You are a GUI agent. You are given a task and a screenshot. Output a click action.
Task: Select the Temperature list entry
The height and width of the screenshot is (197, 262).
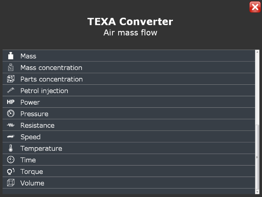[129, 148]
